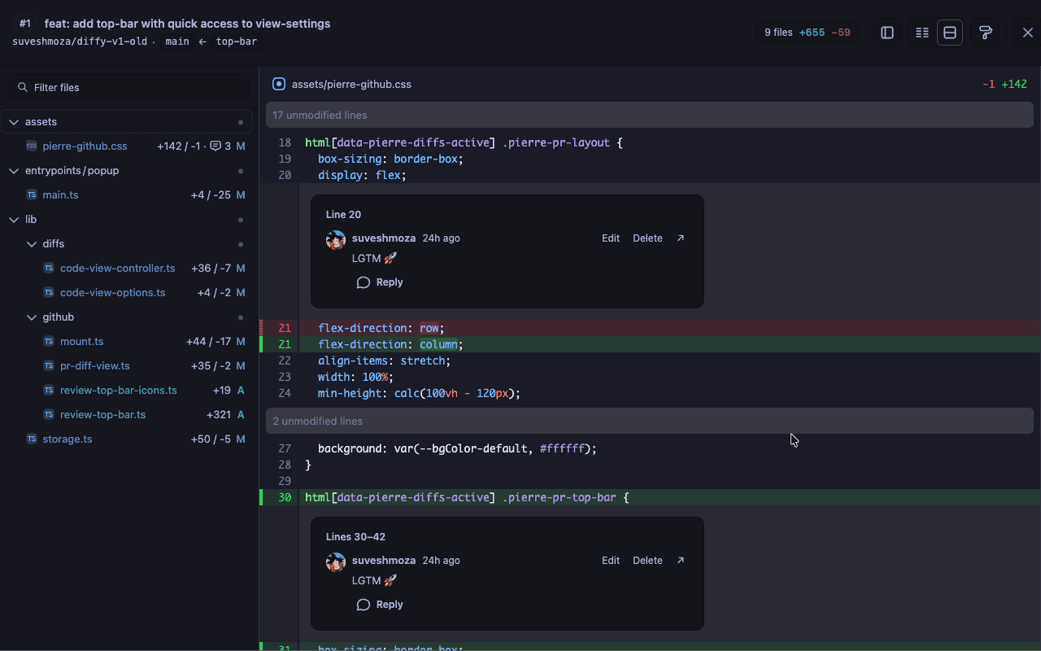The image size is (1041, 651).
Task: Click TS icon beside main.ts
Action: tap(32, 195)
